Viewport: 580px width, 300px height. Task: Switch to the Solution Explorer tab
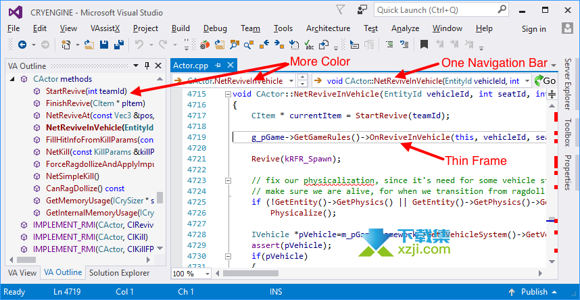pos(120,273)
